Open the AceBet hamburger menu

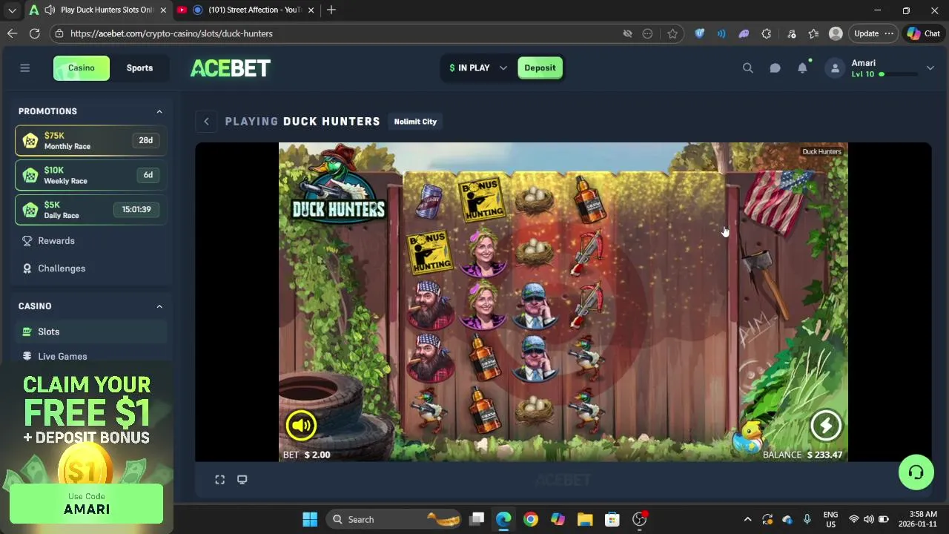click(x=24, y=68)
